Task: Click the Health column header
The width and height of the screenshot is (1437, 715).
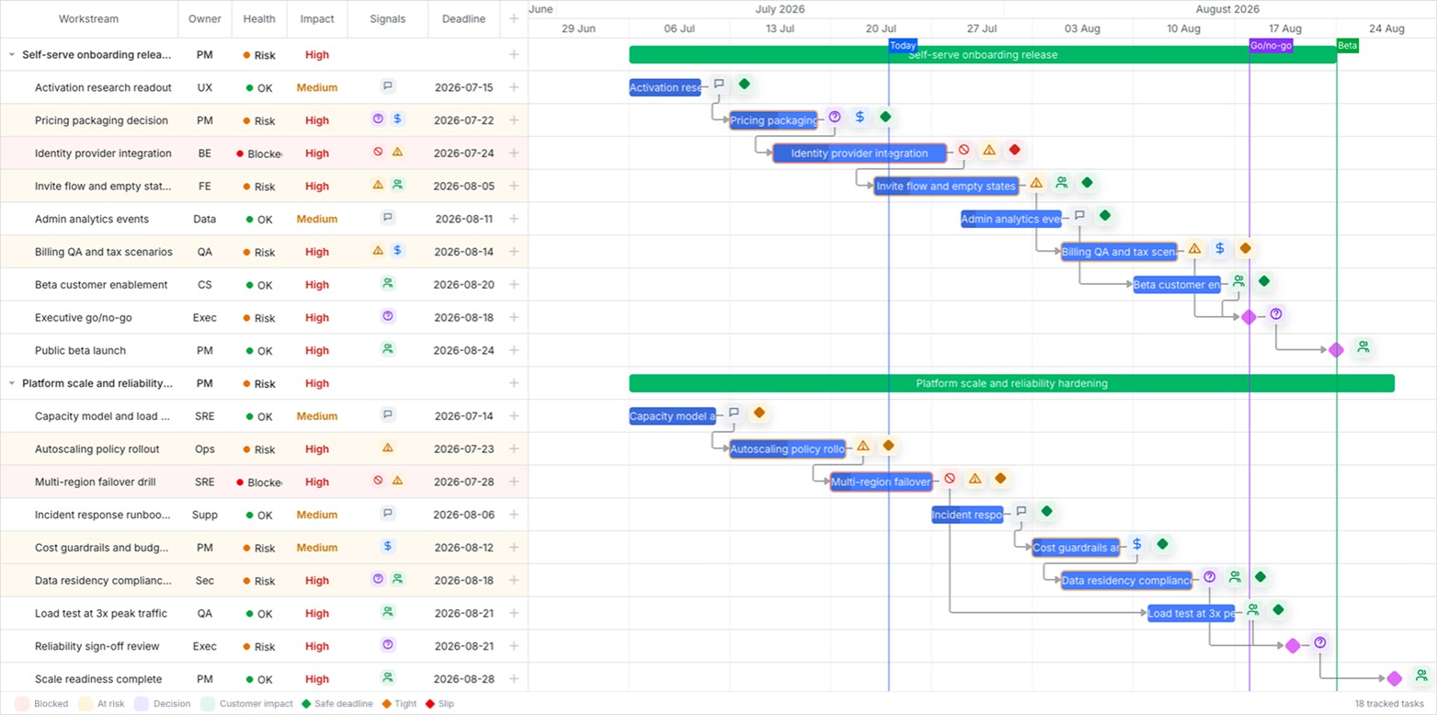Action: [259, 18]
